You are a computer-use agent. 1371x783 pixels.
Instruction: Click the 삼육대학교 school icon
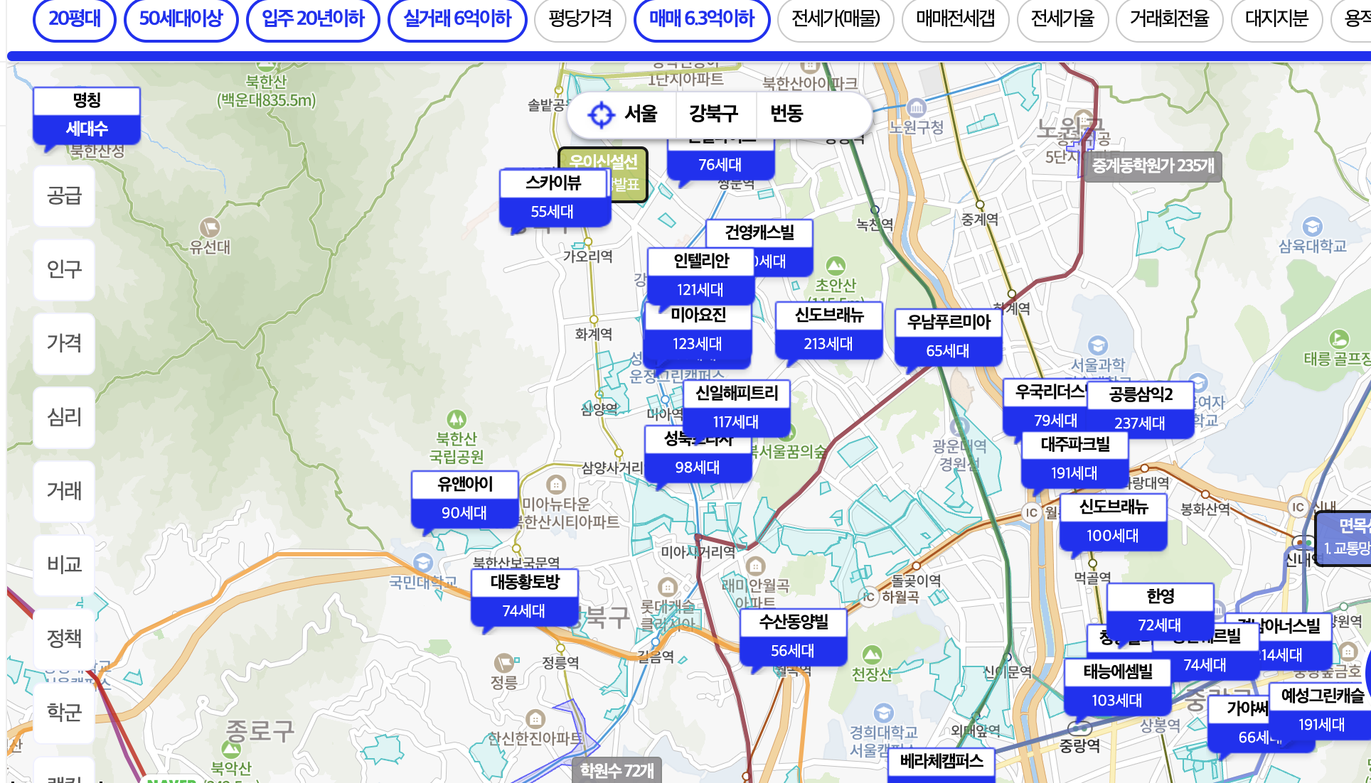tap(1312, 227)
